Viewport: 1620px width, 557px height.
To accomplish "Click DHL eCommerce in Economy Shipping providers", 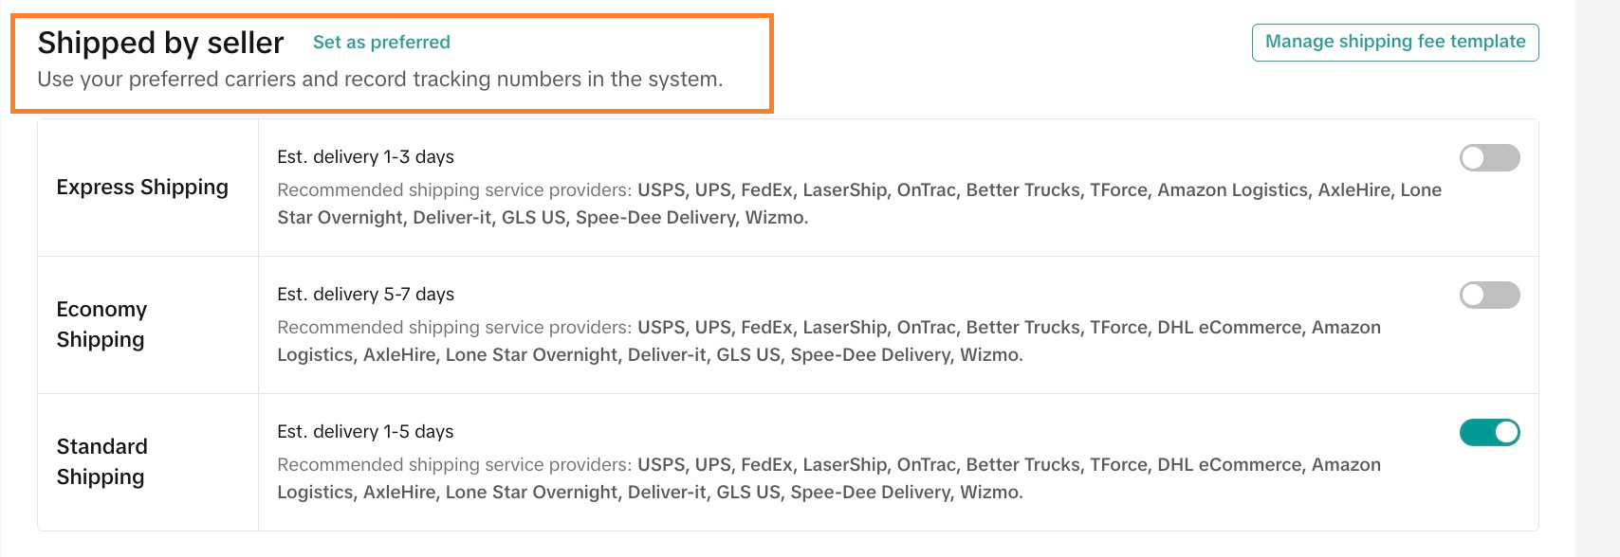I will coord(1229,328).
